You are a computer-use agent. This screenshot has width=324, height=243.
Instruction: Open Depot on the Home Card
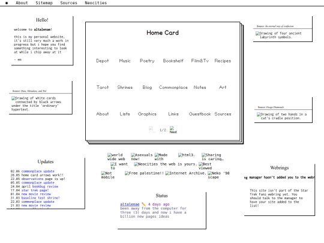point(102,61)
